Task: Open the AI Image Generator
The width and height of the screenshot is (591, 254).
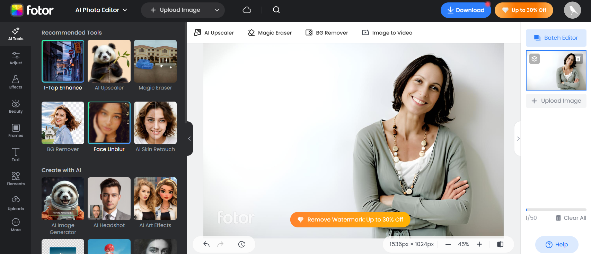Action: pos(63,206)
